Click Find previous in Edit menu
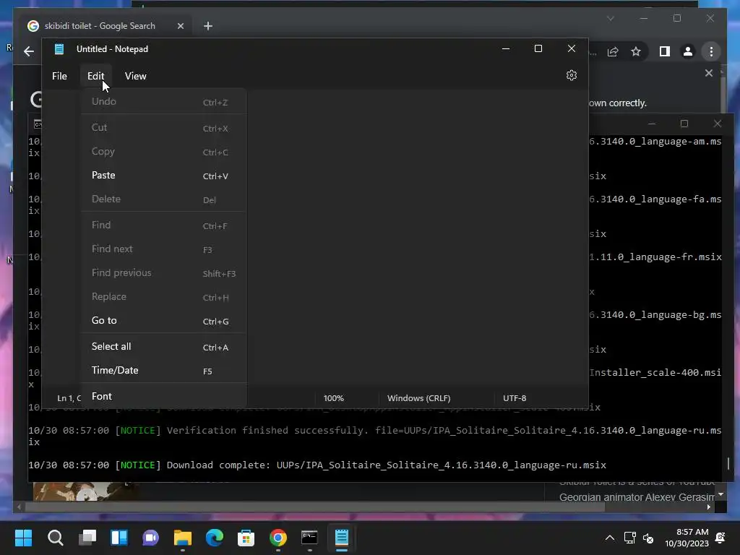The height and width of the screenshot is (555, 740). pos(164,273)
